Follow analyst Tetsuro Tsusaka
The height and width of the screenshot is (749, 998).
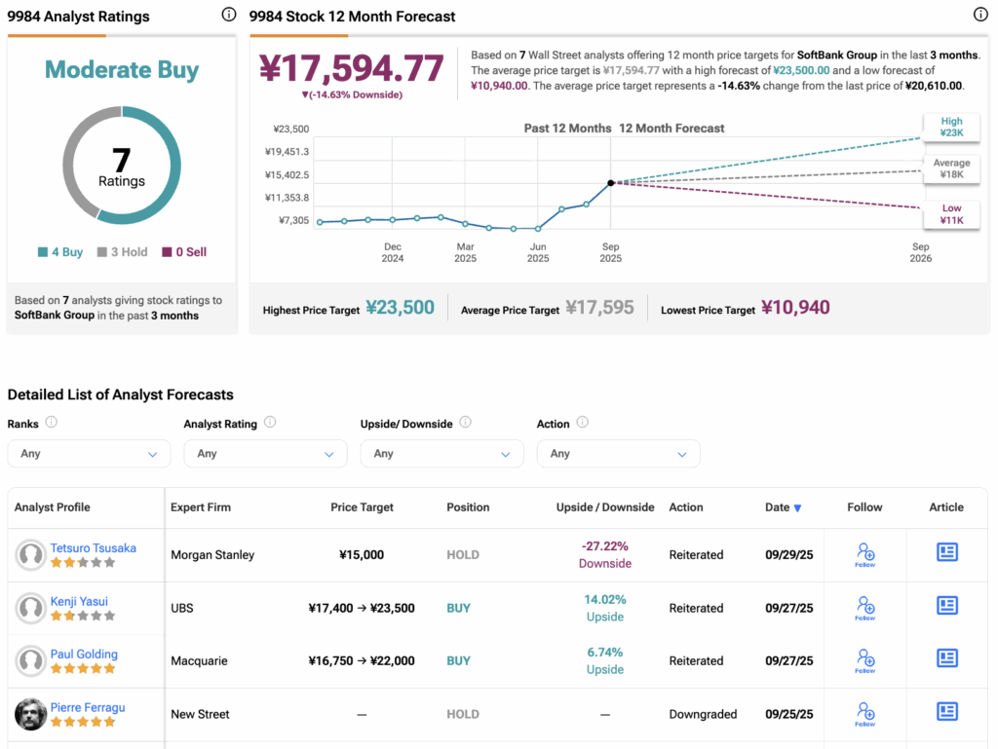click(864, 554)
